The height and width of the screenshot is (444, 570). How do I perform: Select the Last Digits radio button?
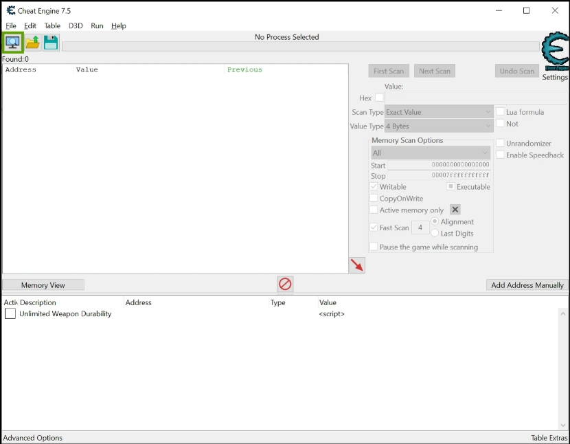tap(435, 233)
